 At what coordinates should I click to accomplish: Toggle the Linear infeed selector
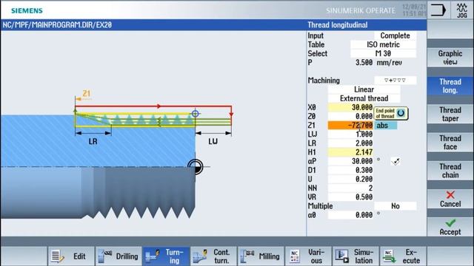[364, 89]
